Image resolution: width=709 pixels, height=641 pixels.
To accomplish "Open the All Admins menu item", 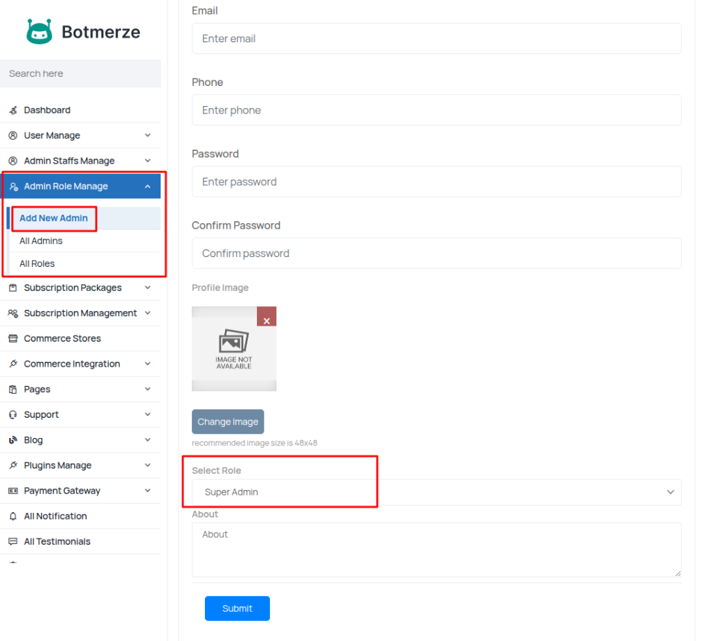I will click(41, 241).
